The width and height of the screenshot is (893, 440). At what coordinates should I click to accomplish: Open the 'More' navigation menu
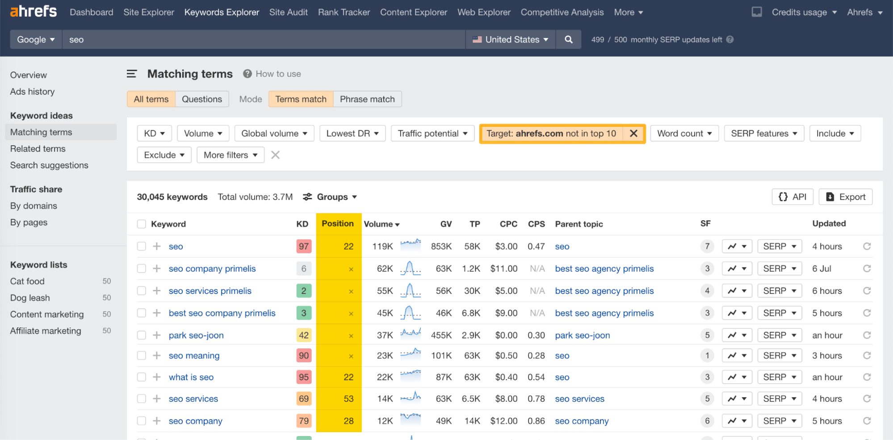coord(628,12)
